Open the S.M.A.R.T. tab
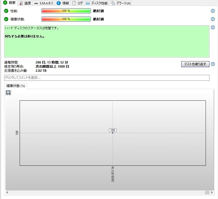Image resolution: width=218 pixels, height=199 pixels. pyautogui.click(x=44, y=3)
